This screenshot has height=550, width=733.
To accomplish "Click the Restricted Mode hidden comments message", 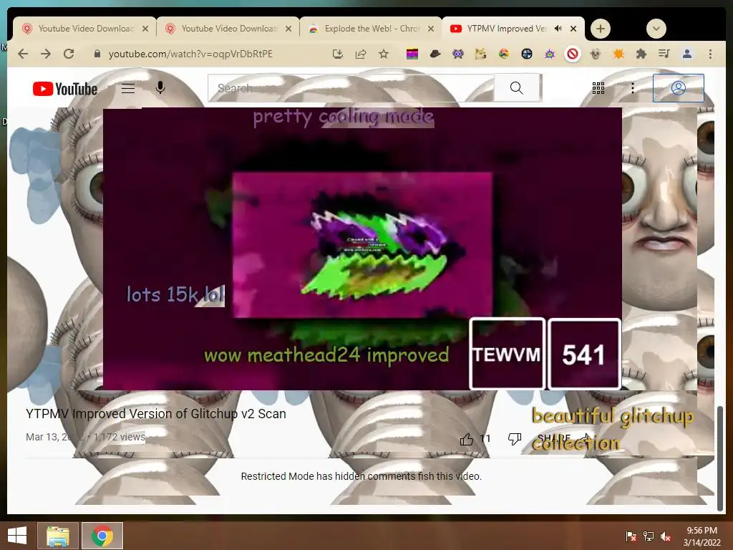I will pos(361,476).
